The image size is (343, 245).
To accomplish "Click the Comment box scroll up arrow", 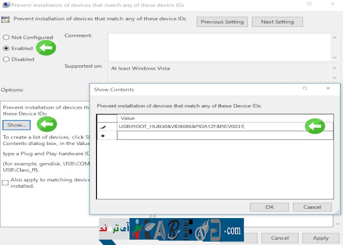I will (x=336, y=37).
